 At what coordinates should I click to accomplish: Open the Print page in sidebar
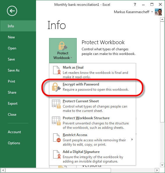[18, 81]
